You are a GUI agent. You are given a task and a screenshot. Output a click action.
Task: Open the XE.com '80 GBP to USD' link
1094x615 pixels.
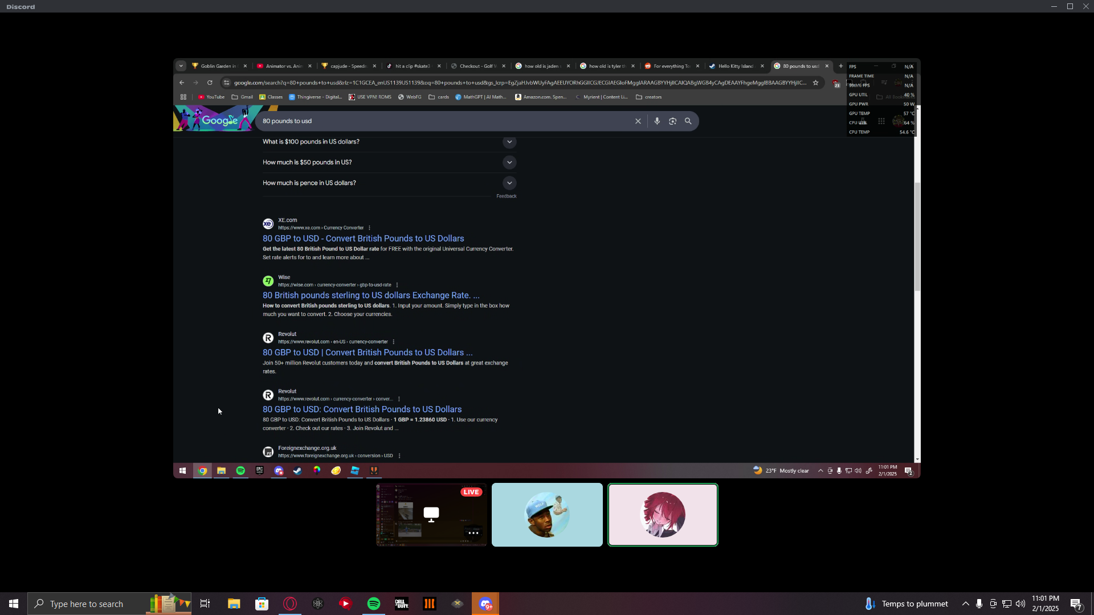(363, 239)
